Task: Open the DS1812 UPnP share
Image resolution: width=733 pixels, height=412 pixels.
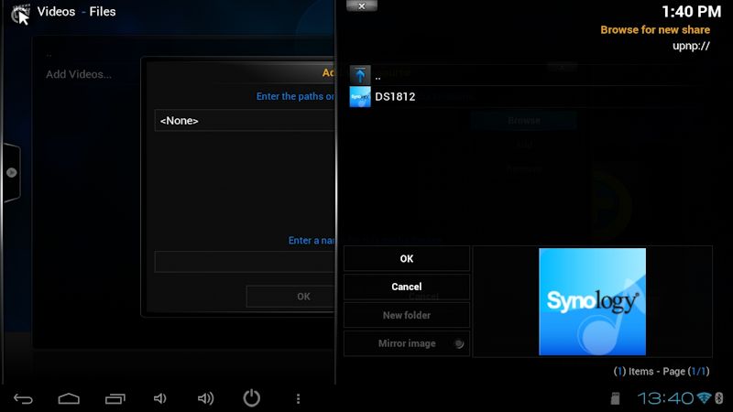Action: pos(529,97)
